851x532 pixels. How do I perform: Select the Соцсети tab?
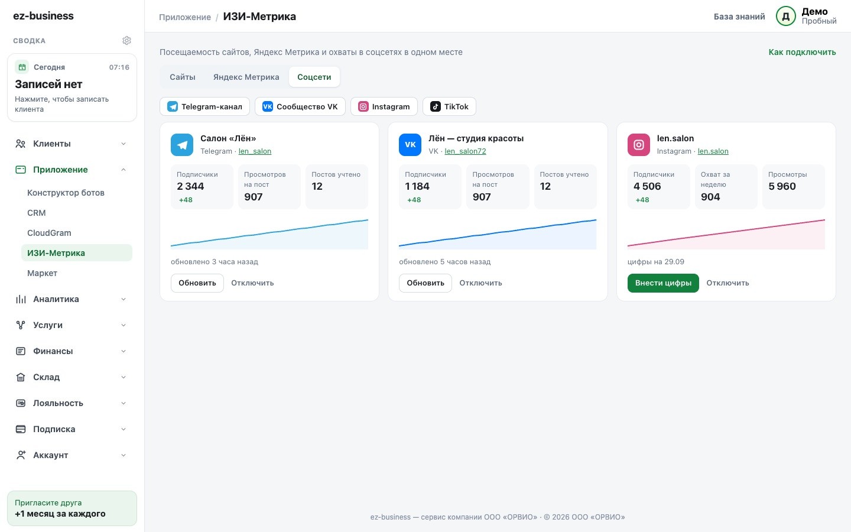coord(314,77)
